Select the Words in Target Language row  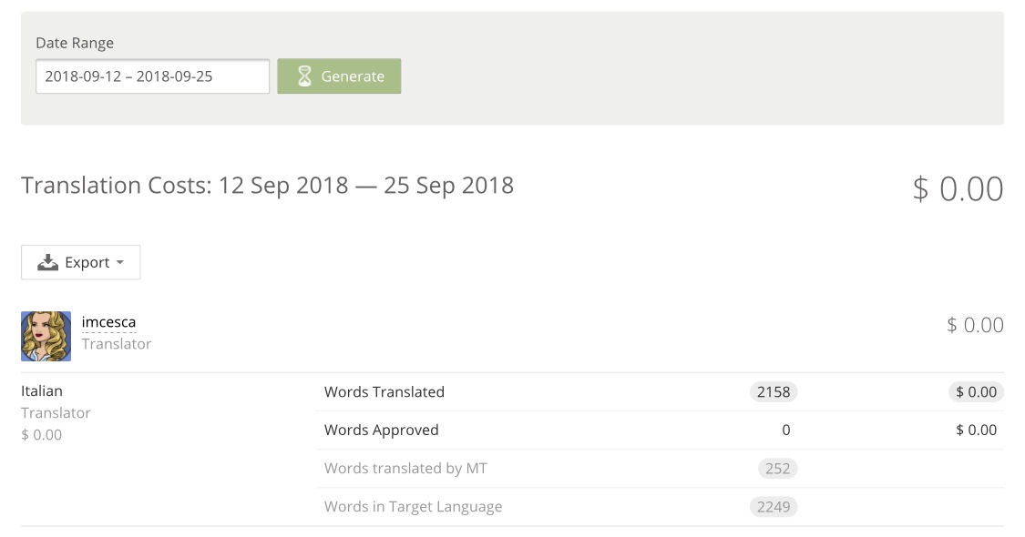660,507
